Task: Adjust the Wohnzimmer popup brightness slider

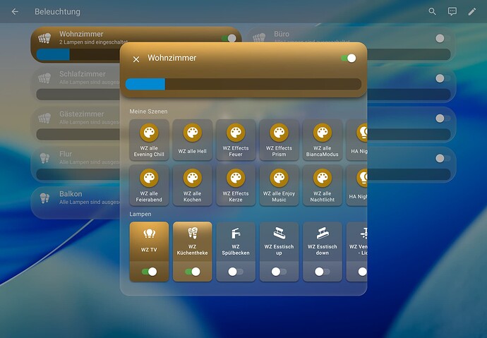Action: coord(243,84)
